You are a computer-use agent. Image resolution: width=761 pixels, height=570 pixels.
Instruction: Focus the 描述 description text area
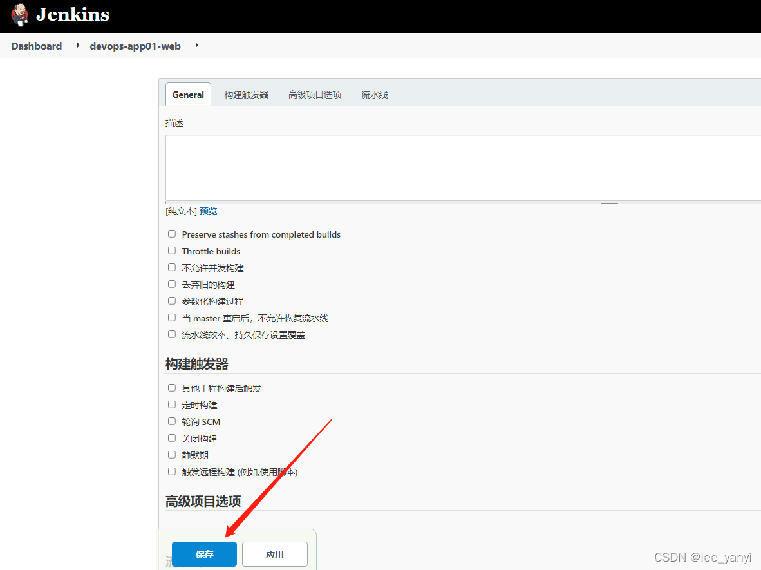pos(463,167)
